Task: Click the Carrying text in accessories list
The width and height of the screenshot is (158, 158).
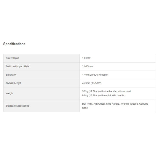Action: pyautogui.click(x=144, y=104)
